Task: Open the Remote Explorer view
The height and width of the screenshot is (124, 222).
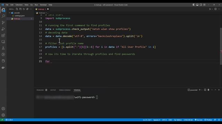Action: click(3, 42)
